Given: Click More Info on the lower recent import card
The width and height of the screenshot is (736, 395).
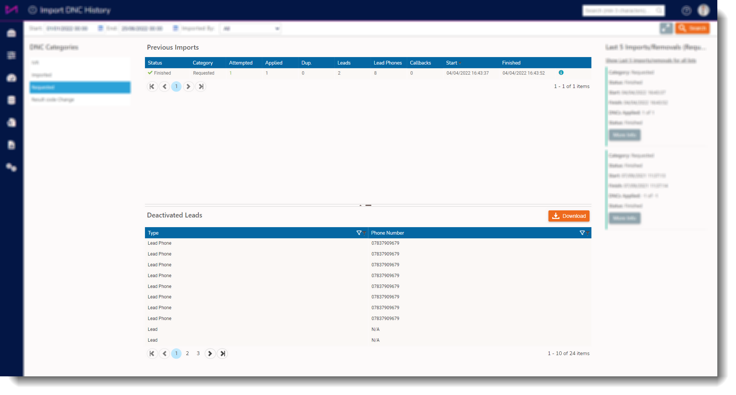Looking at the screenshot, I should click(x=625, y=218).
